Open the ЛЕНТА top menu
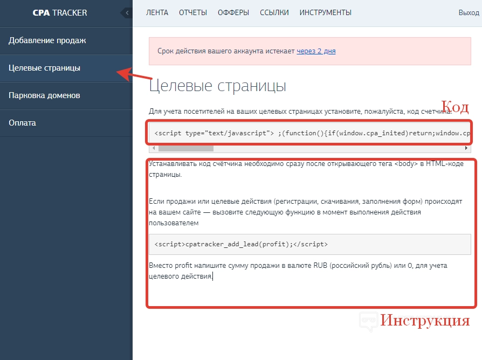The width and height of the screenshot is (482, 360). [x=157, y=12]
